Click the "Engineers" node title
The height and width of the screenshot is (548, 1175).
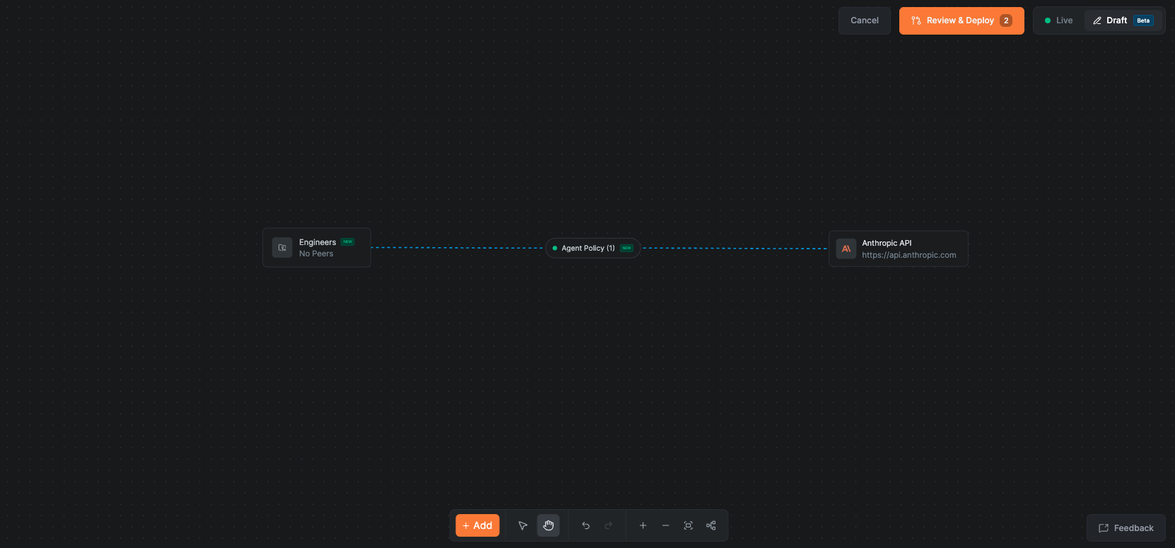tap(317, 242)
